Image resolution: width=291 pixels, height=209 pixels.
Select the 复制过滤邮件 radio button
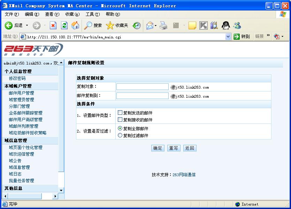click(120, 135)
